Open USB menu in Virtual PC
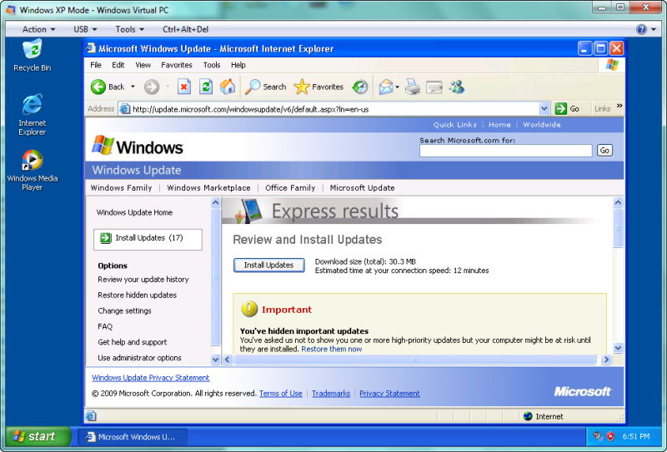Image resolution: width=667 pixels, height=452 pixels. pyautogui.click(x=85, y=29)
